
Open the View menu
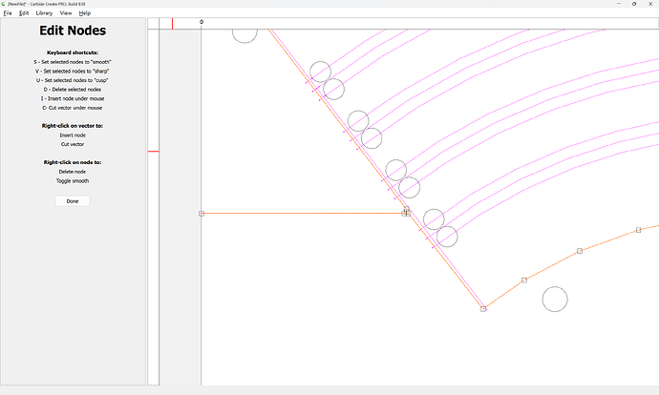click(x=66, y=13)
